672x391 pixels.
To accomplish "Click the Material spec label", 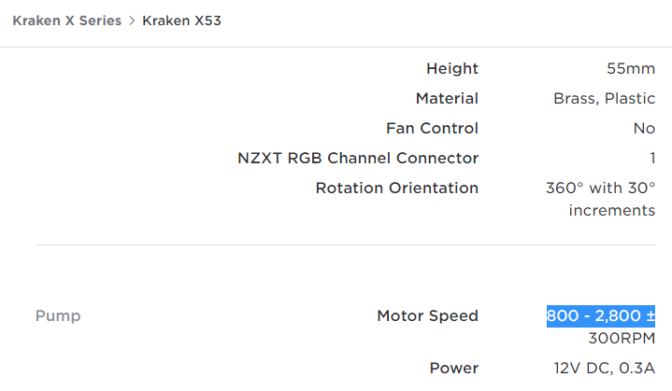I will pyautogui.click(x=447, y=98).
